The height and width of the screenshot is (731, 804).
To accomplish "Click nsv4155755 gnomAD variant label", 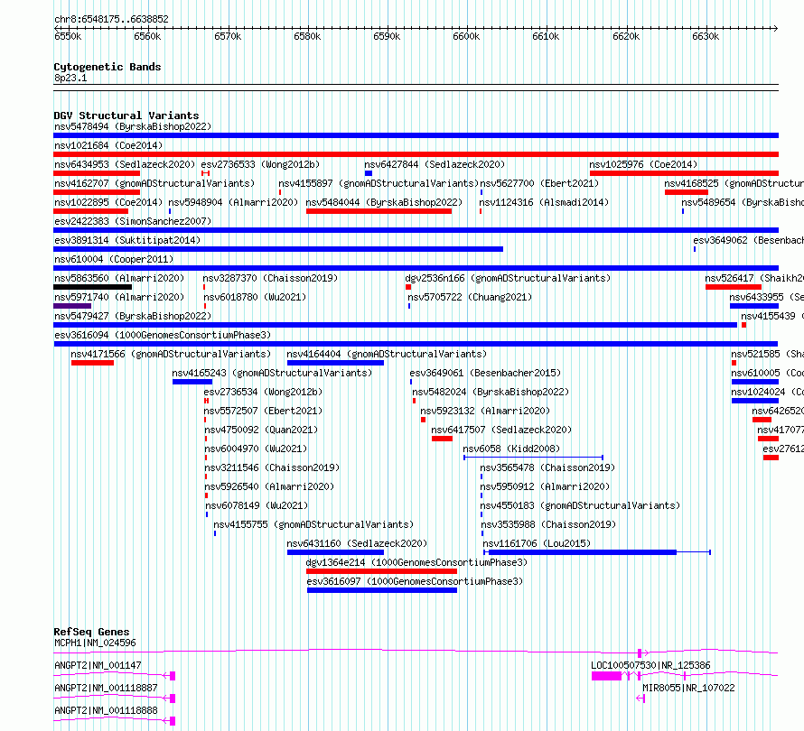I will (x=313, y=524).
